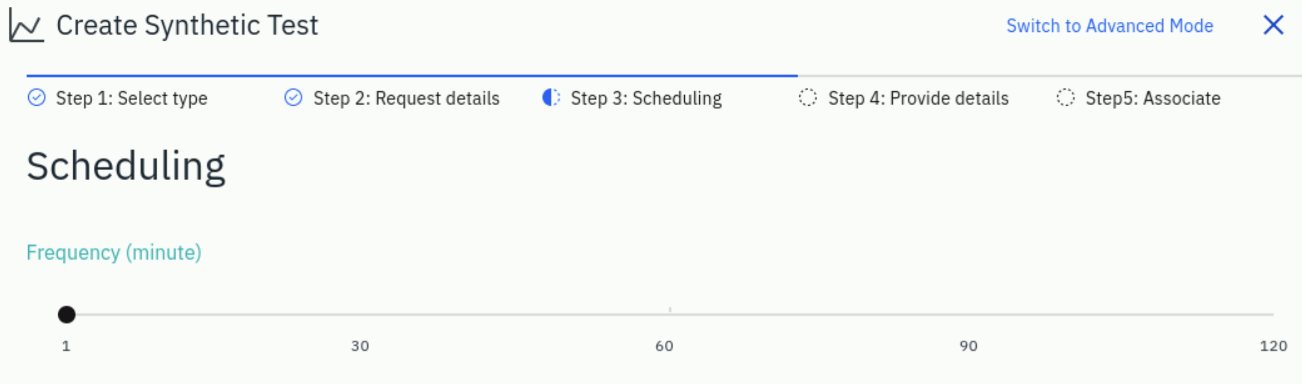Click the 90 label under slider

click(x=968, y=346)
